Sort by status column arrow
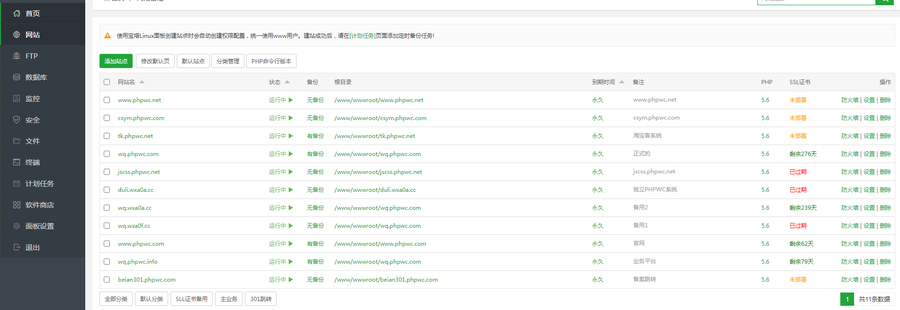This screenshot has width=900, height=310. point(287,82)
